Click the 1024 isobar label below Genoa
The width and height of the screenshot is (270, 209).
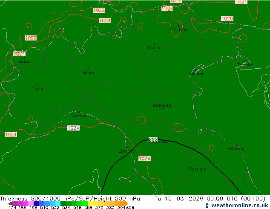pos(74,128)
